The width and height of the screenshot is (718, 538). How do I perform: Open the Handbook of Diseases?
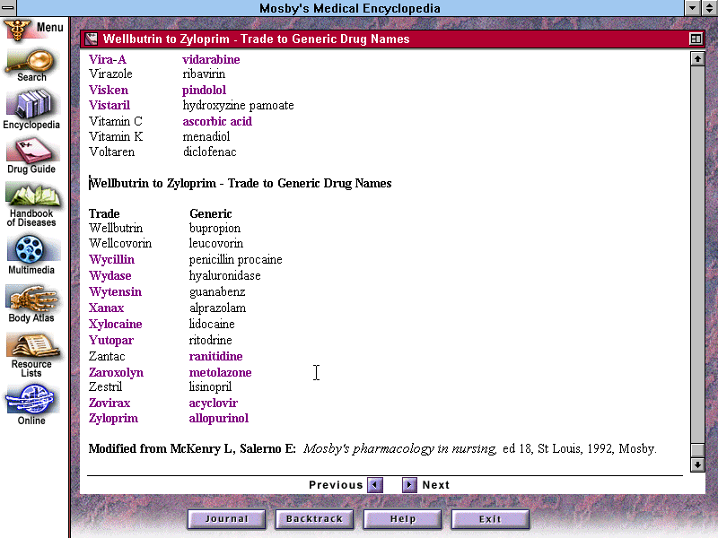click(31, 205)
